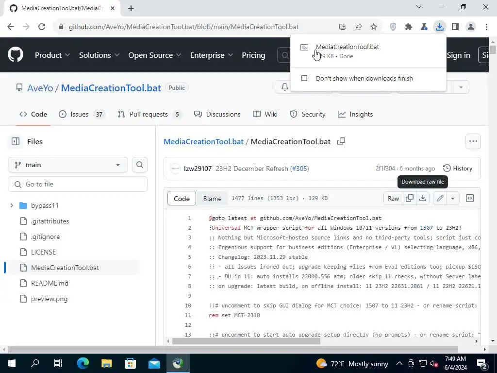This screenshot has height=373, width=497.
Task: Go back with the browser back arrow
Action: 11,27
